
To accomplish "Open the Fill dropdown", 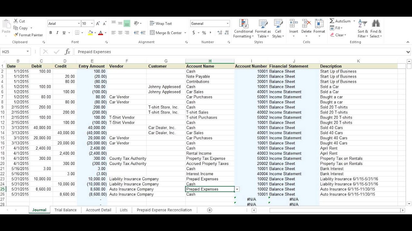I will (x=336, y=28).
